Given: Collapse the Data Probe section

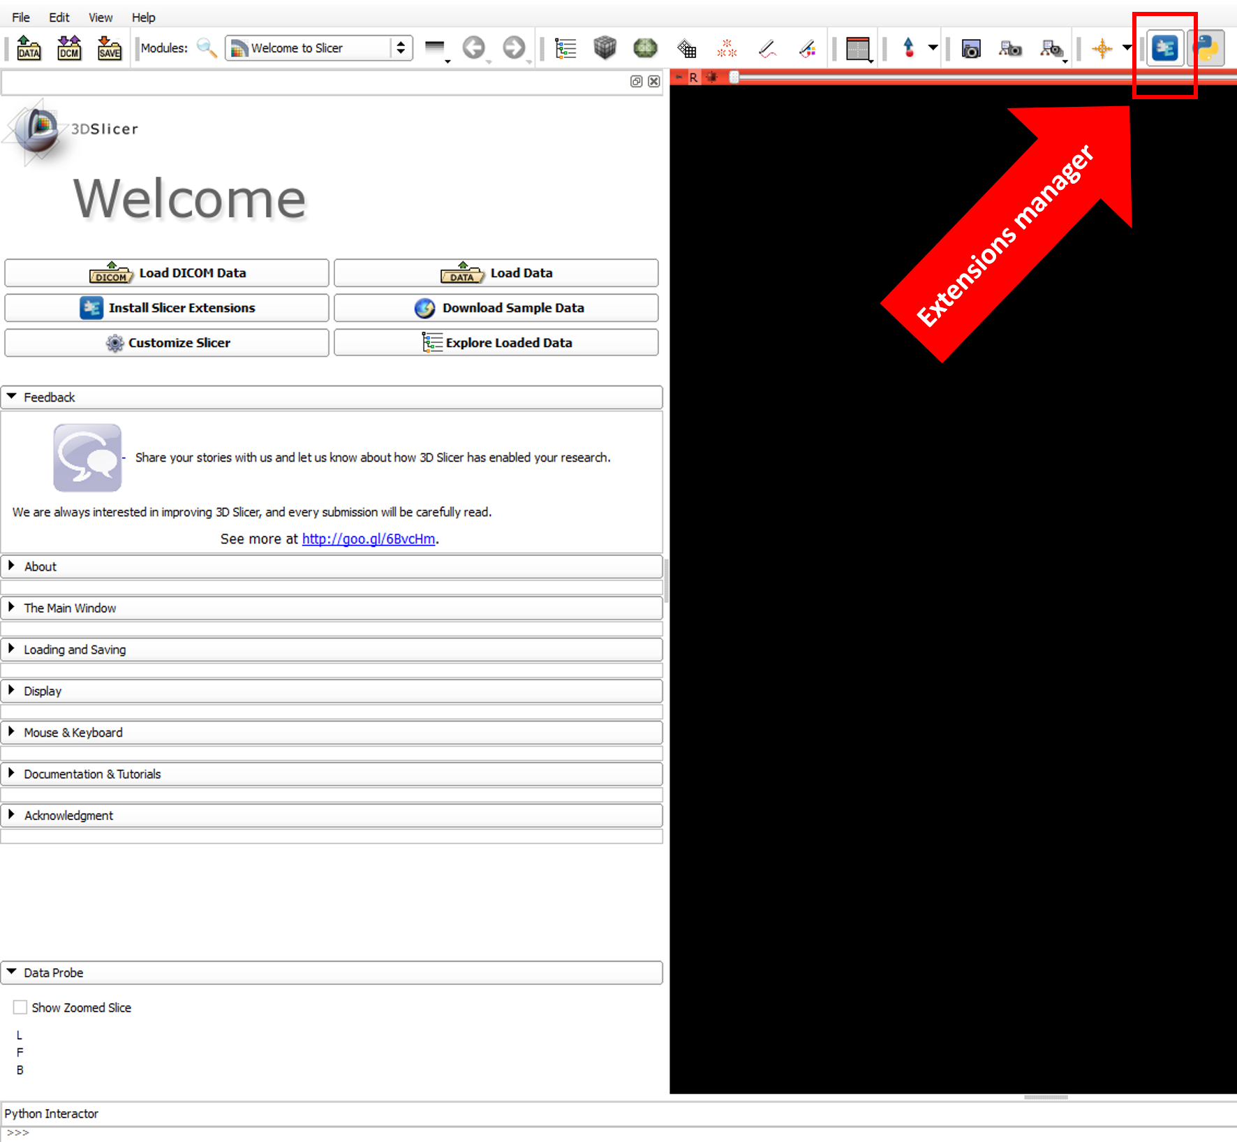Looking at the screenshot, I should pos(332,973).
